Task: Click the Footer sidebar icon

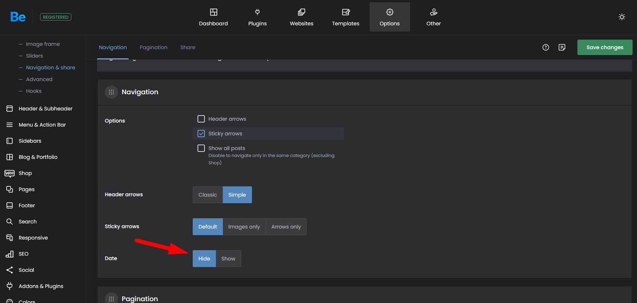Action: click(10, 205)
